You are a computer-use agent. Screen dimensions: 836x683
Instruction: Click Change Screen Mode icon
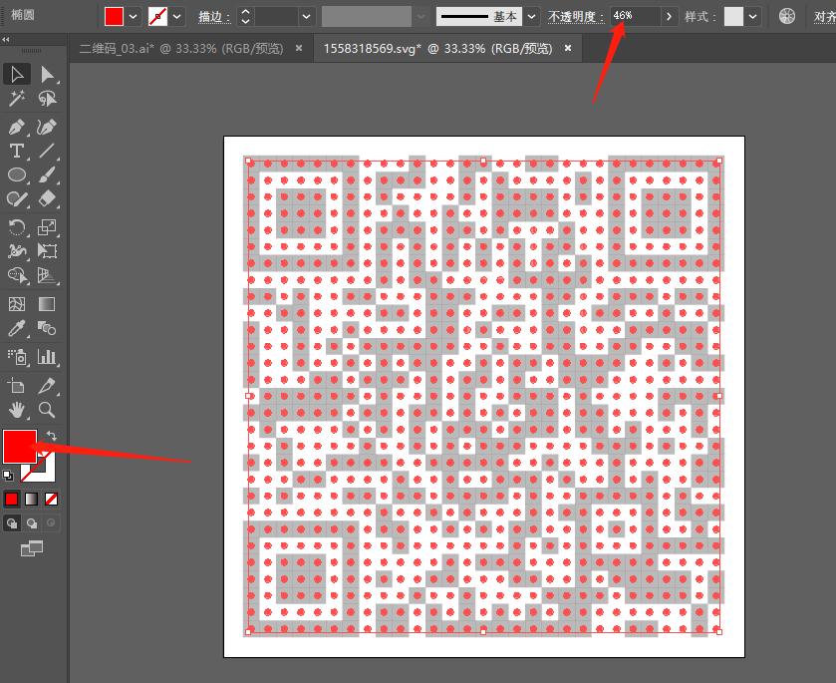(x=32, y=548)
